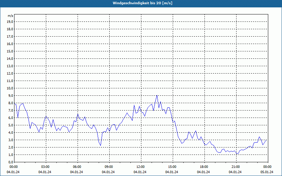The image size is (282, 176).
Task: Pick the '14,0' y-axis label
Action: 10,58
